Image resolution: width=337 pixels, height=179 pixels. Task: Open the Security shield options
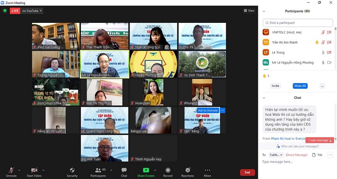72,170
